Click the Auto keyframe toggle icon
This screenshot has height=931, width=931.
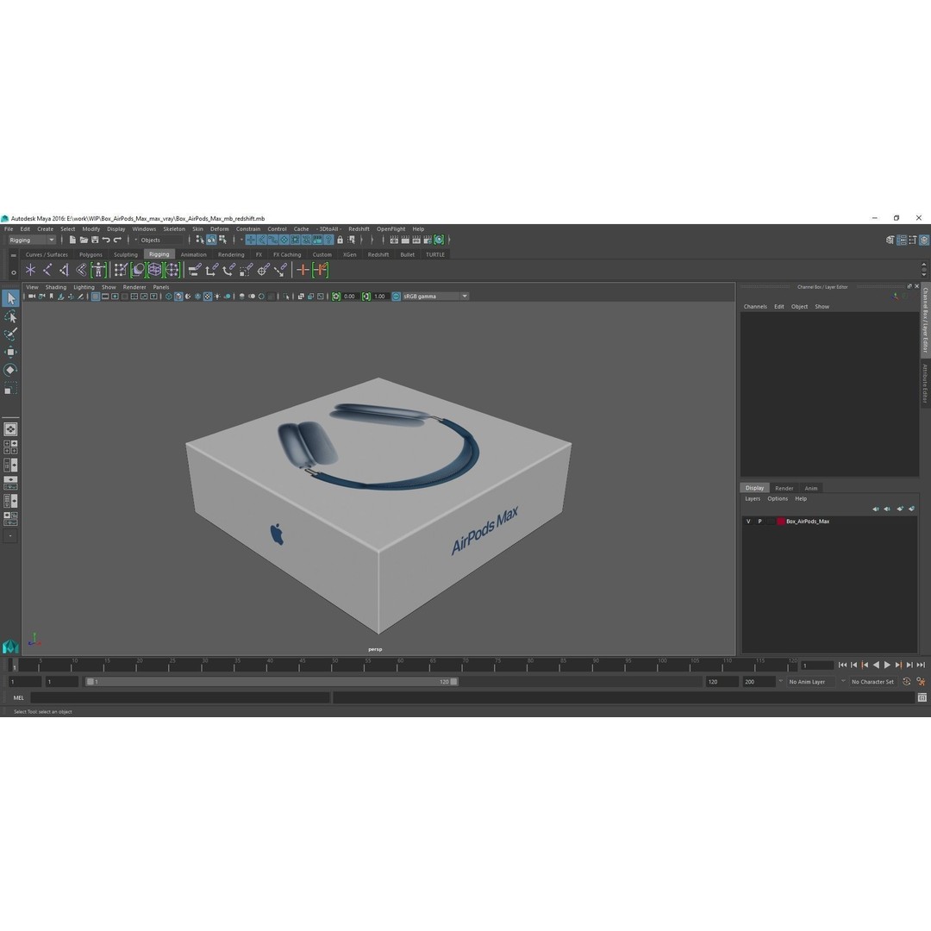click(907, 682)
